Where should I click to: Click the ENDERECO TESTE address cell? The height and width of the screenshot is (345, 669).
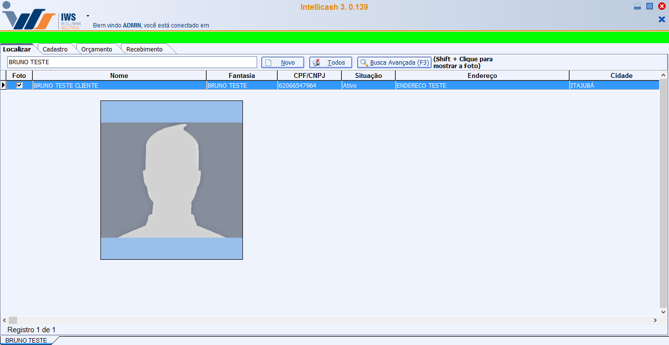[482, 85]
